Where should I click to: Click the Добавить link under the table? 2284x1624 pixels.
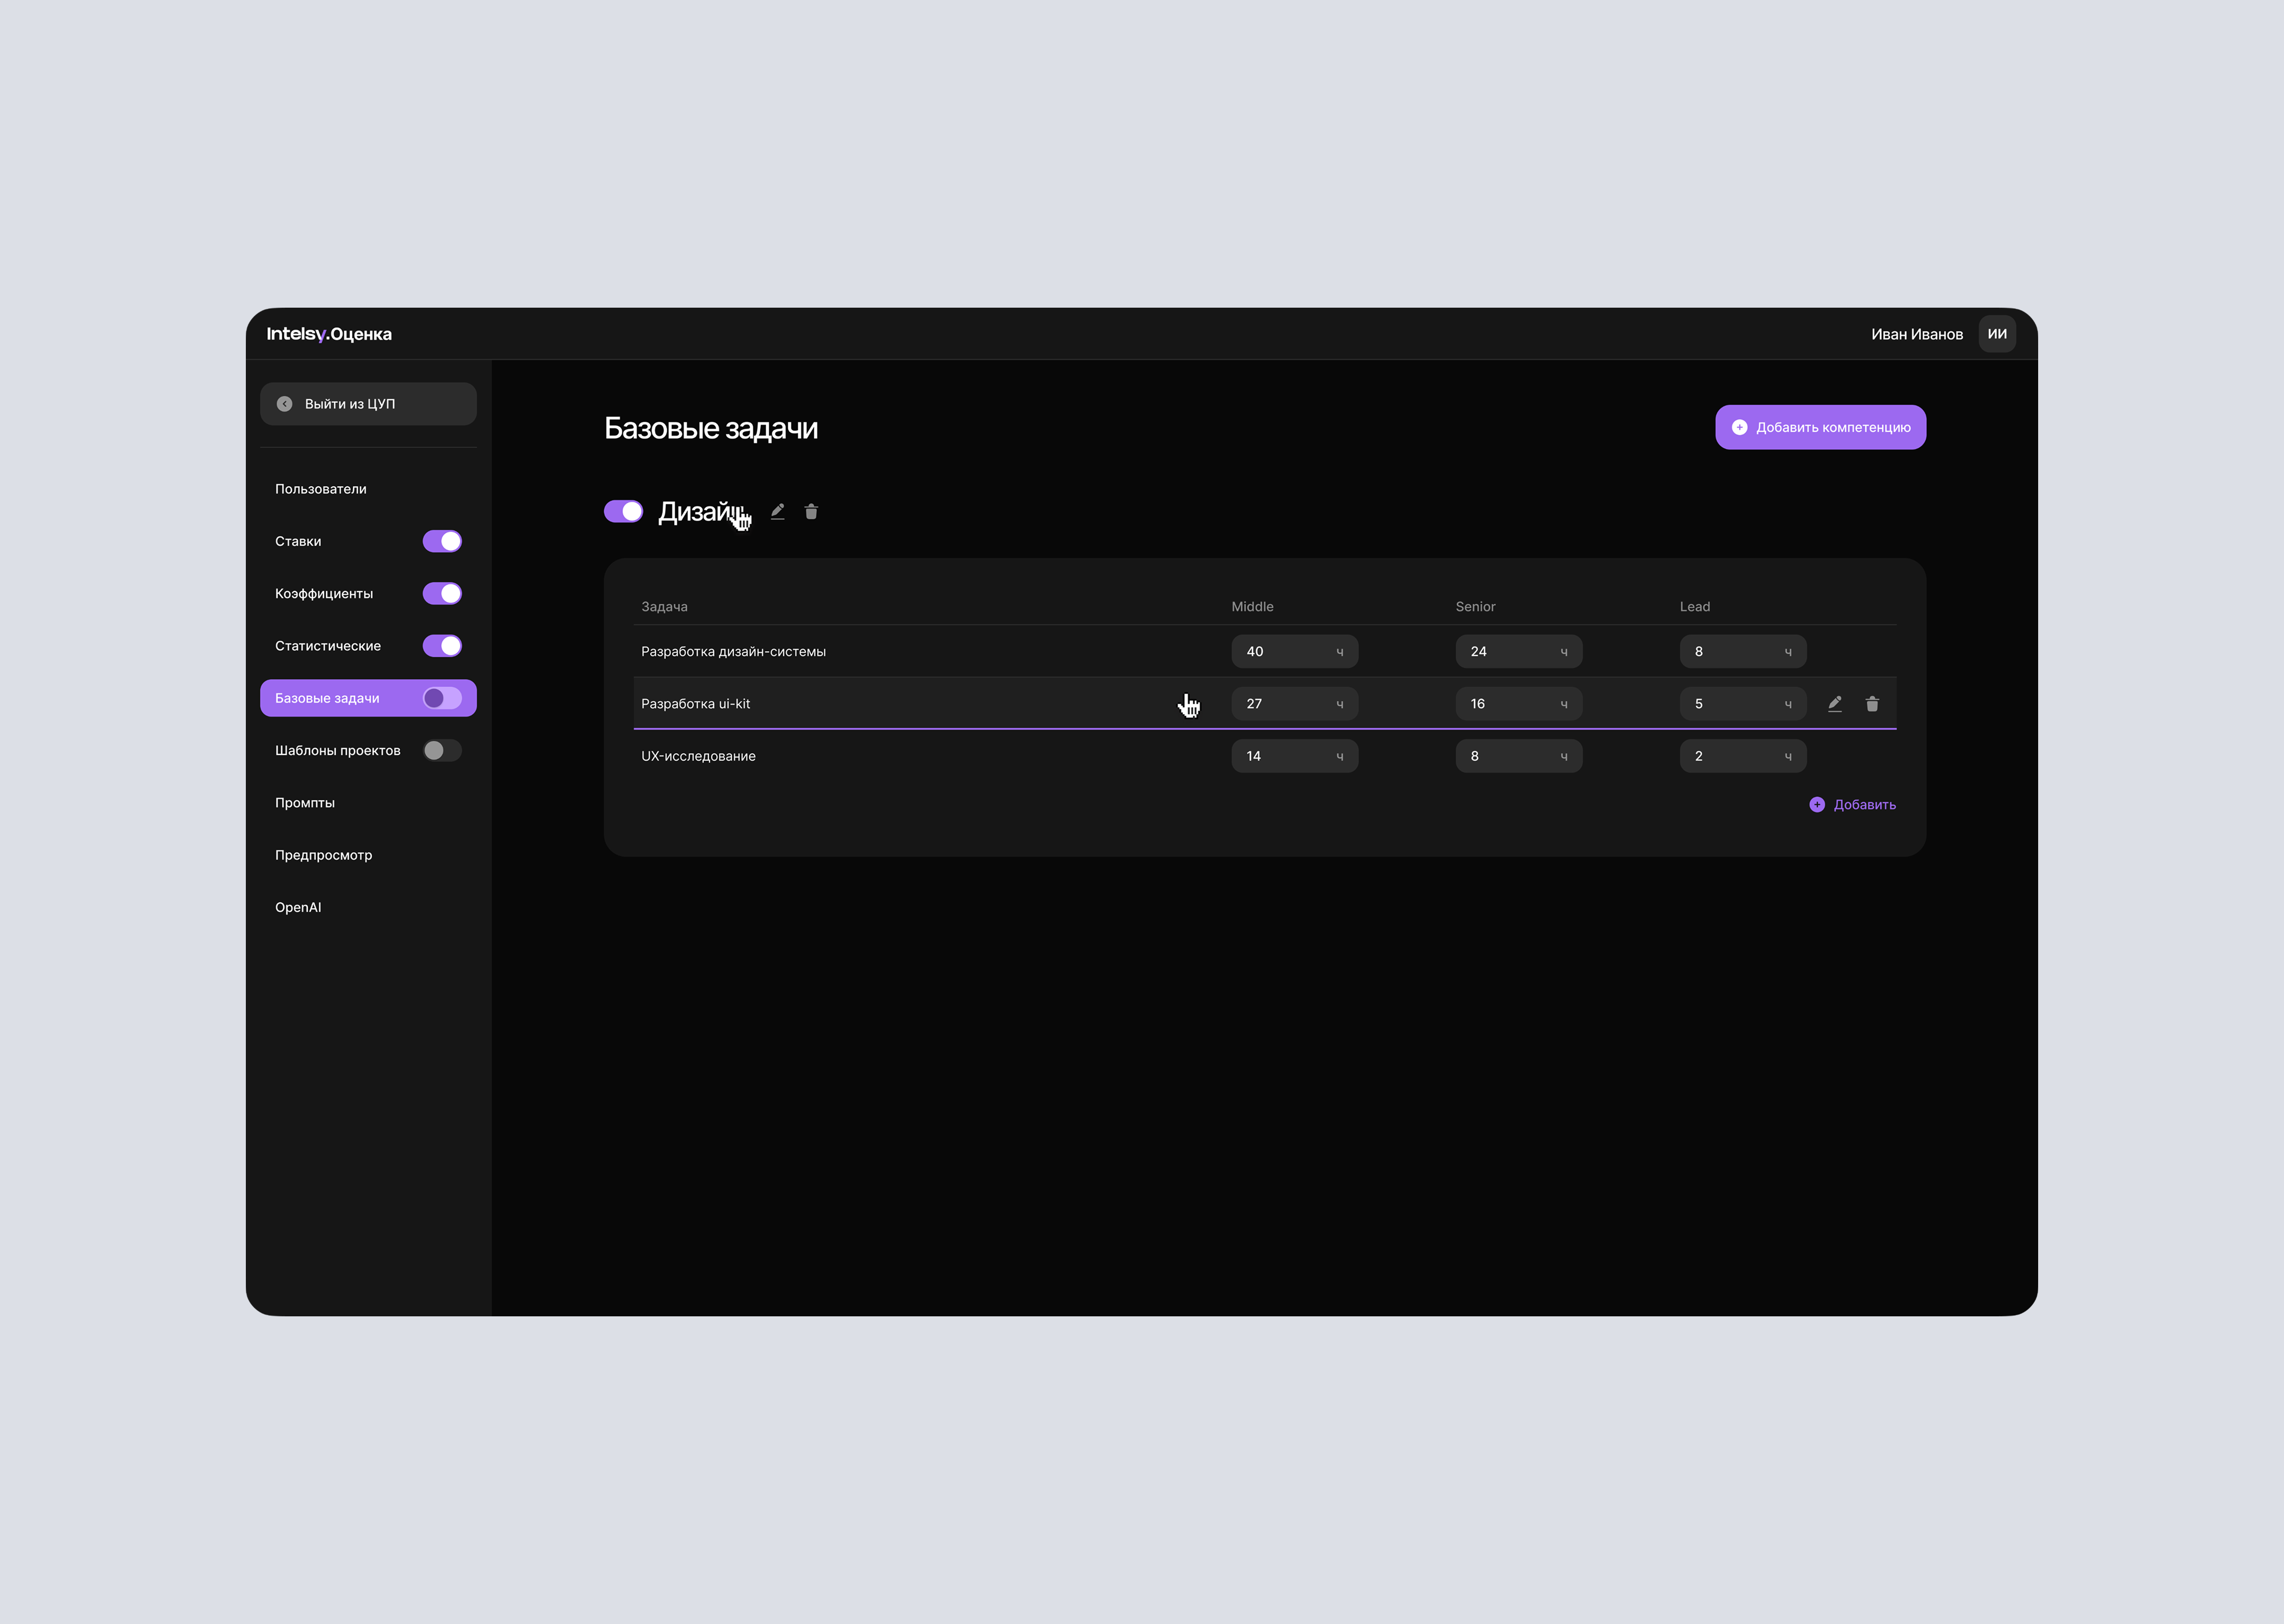(1864, 805)
